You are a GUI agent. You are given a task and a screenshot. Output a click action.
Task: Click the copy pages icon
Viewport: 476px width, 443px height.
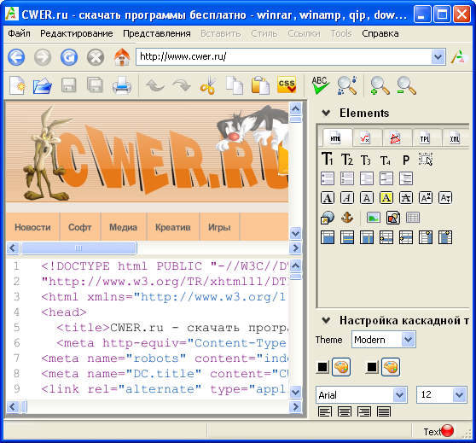tap(235, 85)
